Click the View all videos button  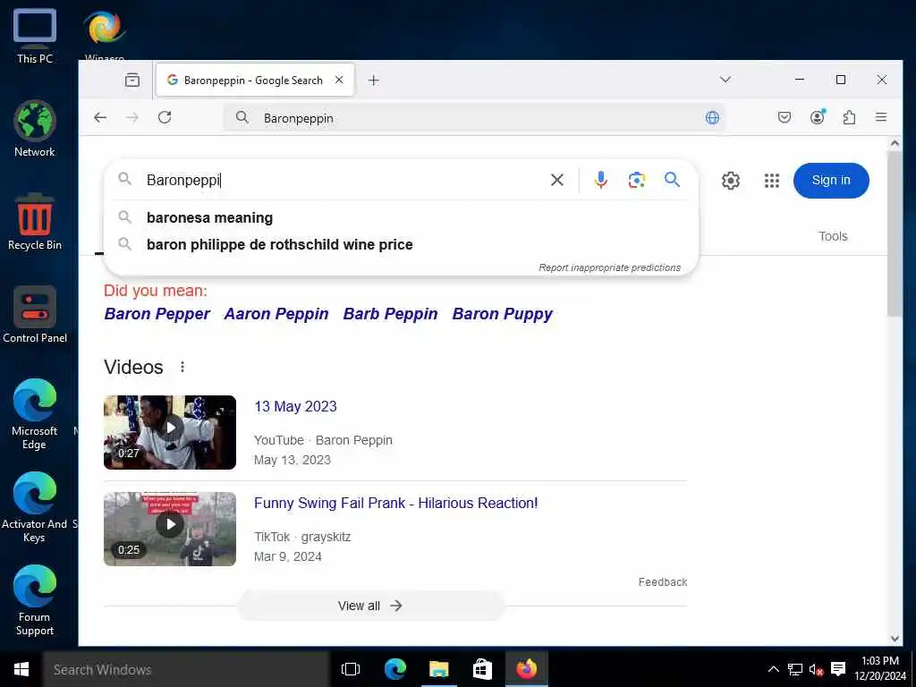click(370, 606)
